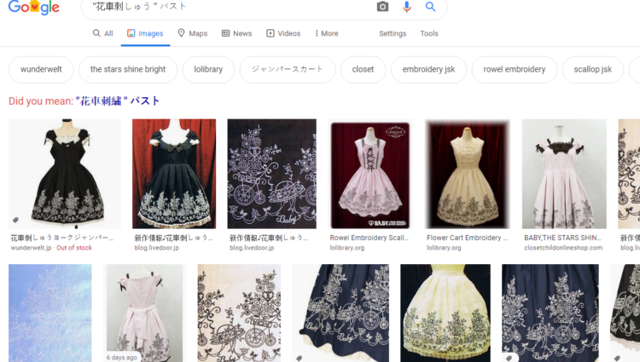Click the Google logo
Screen dimensions: 640x362
click(35, 8)
